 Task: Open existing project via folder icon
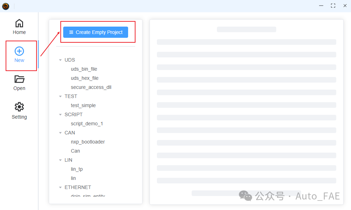pyautogui.click(x=19, y=79)
